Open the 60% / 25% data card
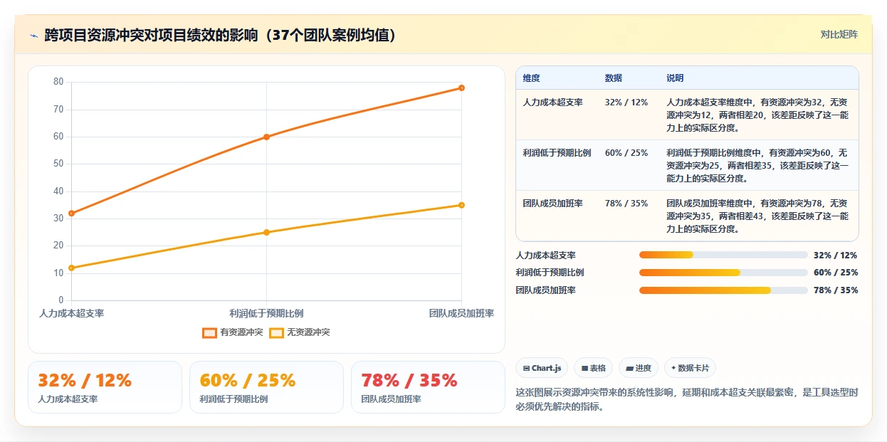This screenshot has width=887, height=442. (266, 387)
